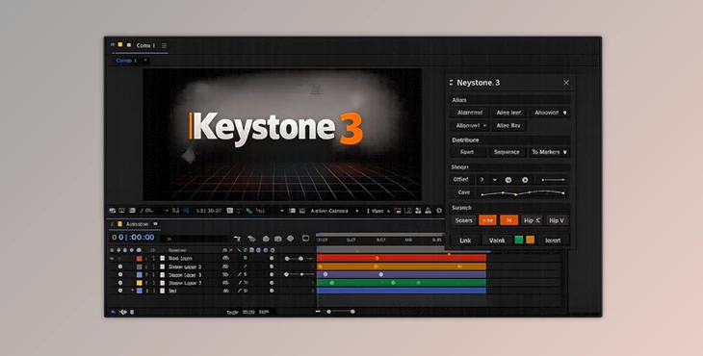Click the composition mini-flowchart icon in timeline

click(238, 239)
